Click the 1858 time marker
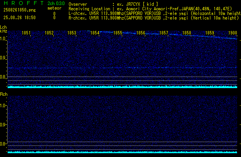This screenshot has width=241, height=157. coord(187,33)
